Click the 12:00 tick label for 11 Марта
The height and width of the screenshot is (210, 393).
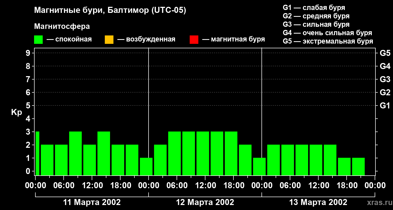tap(92, 186)
